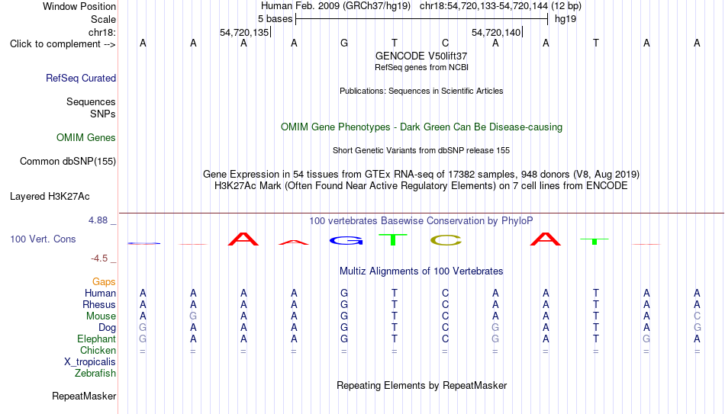Click the Scale label on left

[x=104, y=19]
